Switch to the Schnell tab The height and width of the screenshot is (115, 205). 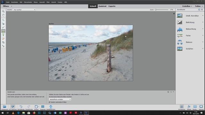93,6
